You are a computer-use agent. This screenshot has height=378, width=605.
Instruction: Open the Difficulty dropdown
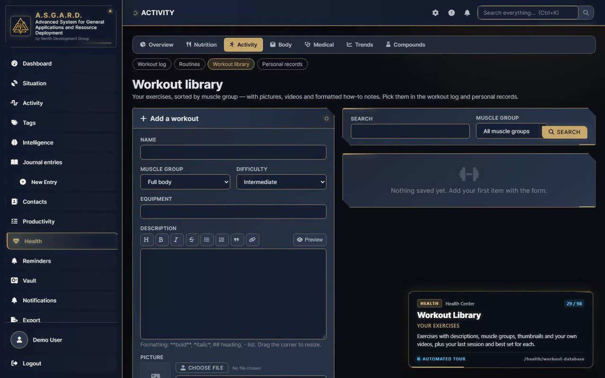tap(281, 182)
